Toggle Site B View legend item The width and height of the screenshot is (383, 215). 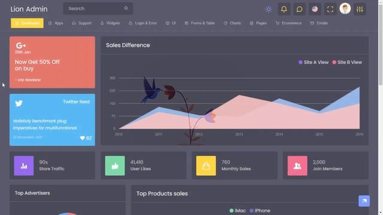click(347, 62)
